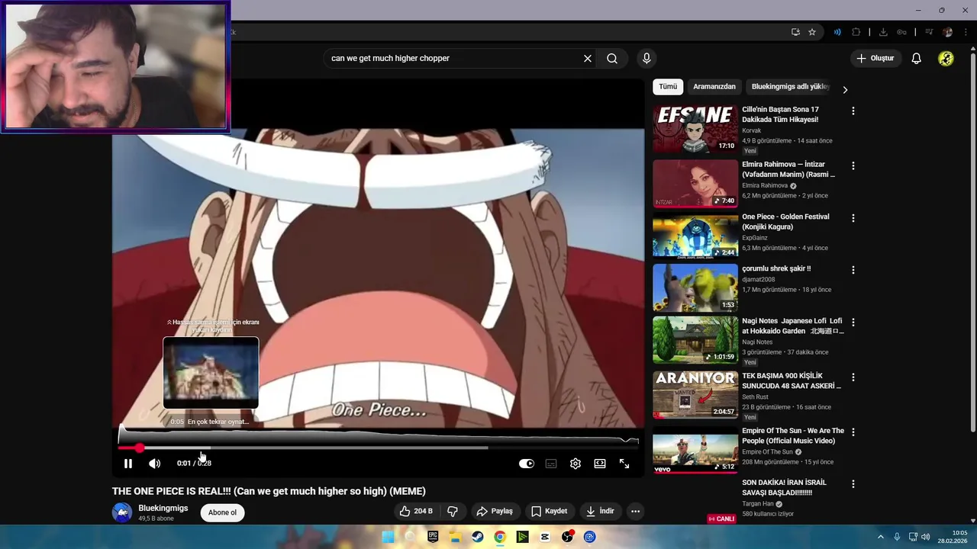
Task: Click the blue sound-wave extension icon
Action: (837, 32)
